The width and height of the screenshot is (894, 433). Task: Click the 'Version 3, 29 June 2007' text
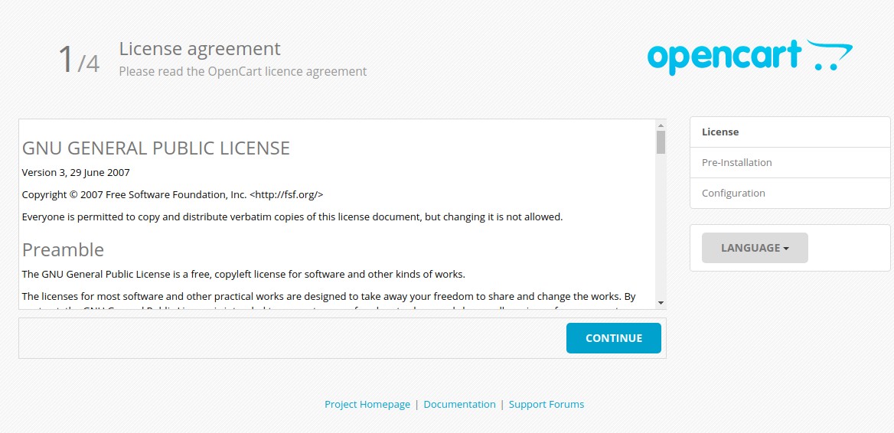76,172
